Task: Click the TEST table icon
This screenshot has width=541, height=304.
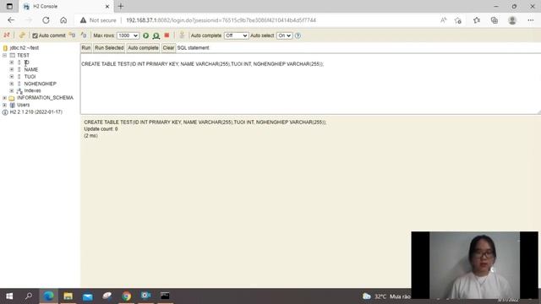Action: (13, 55)
